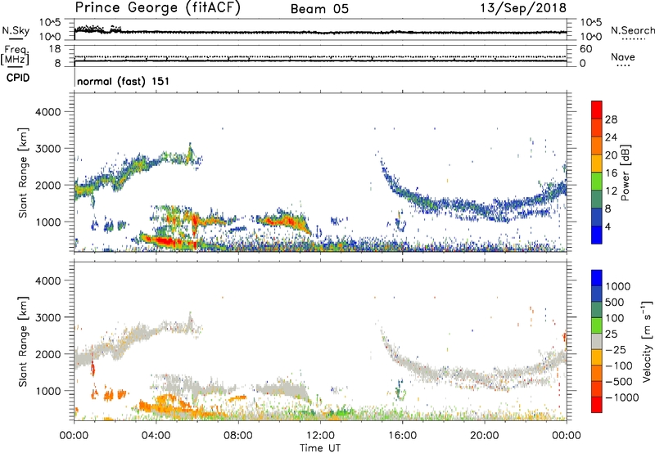Click the '4000' range tick of power panel
The image size is (655, 453).
48,112
